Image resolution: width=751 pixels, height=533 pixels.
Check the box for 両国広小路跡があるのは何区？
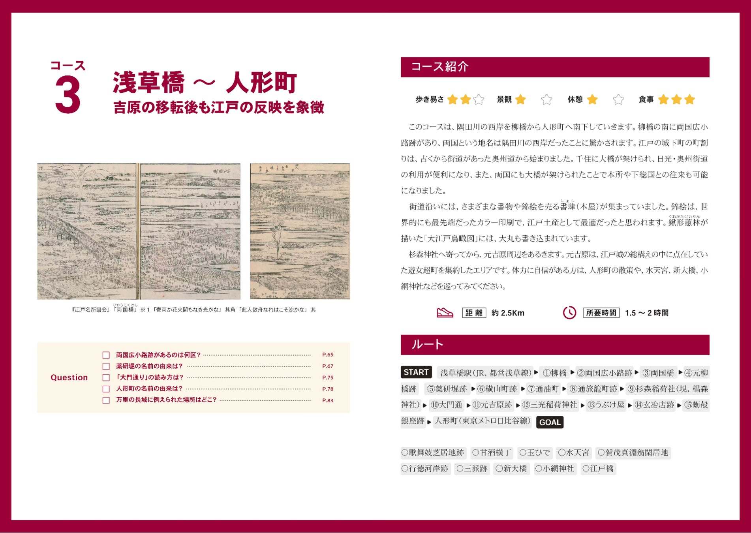coord(106,355)
